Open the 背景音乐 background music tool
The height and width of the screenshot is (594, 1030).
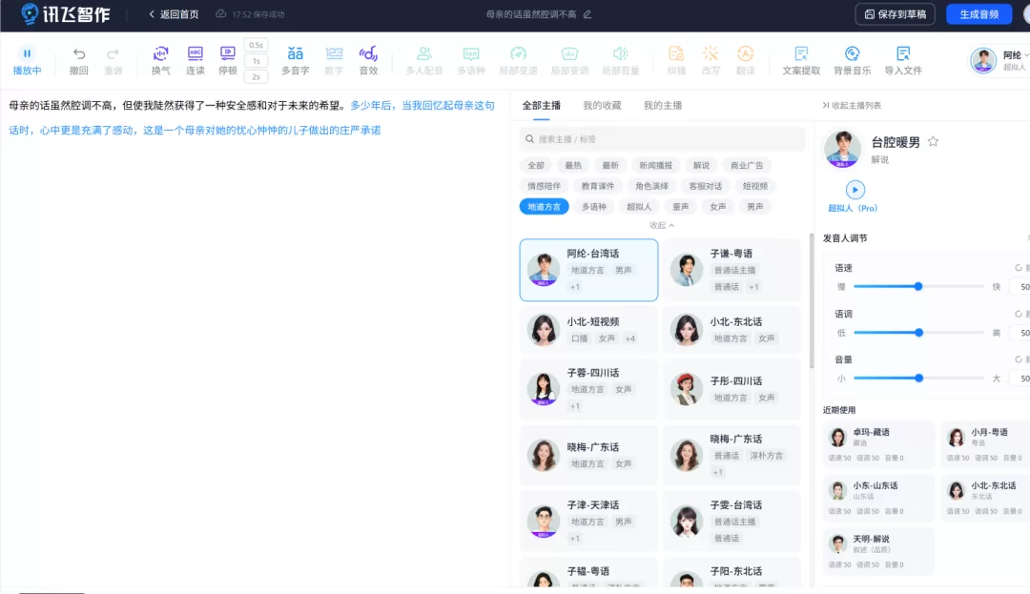(852, 60)
